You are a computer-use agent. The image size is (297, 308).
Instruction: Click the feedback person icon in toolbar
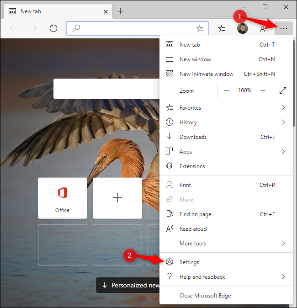pyautogui.click(x=263, y=29)
